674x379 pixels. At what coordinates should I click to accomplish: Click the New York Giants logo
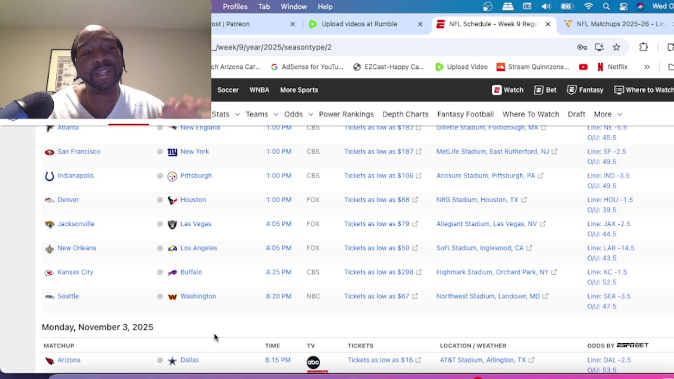pos(172,152)
